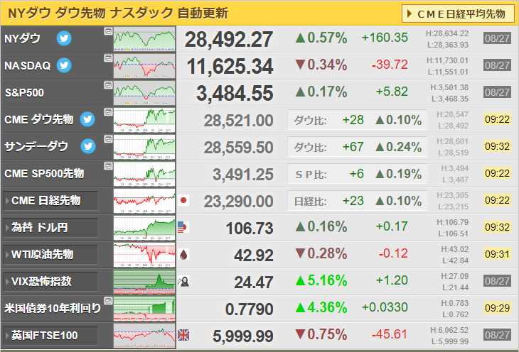519x352 pixels.
Task: Click the chart popup icon on NYダウ row
Action: [108, 31]
